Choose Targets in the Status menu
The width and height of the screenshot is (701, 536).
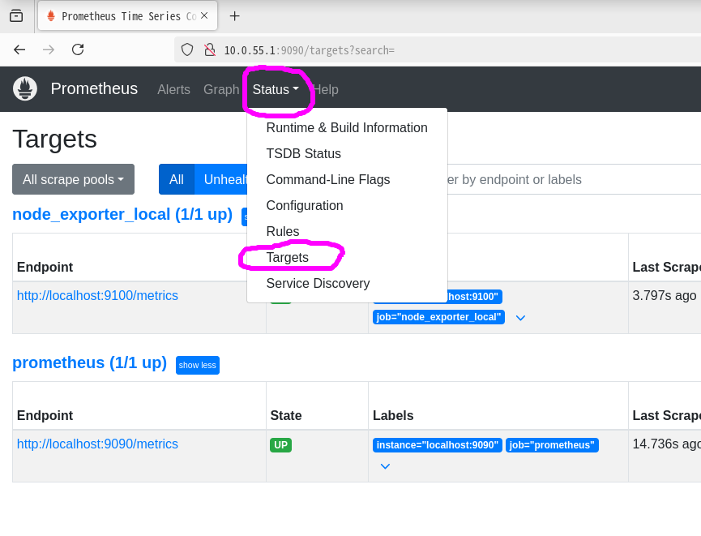click(x=347, y=257)
